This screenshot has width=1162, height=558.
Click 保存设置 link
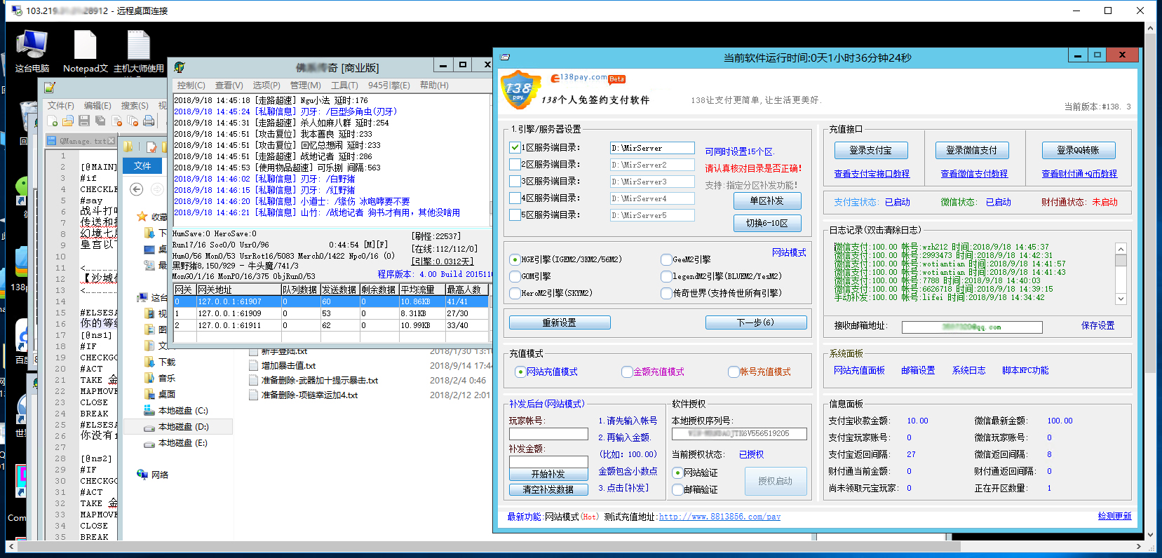pos(1098,325)
